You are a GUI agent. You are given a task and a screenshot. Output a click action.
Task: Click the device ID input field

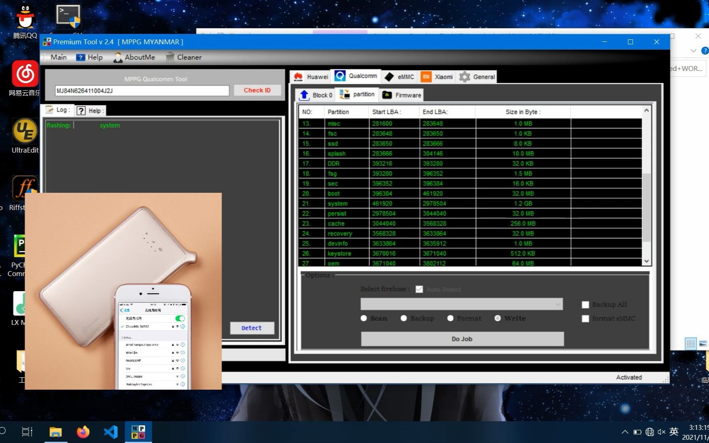(x=142, y=91)
